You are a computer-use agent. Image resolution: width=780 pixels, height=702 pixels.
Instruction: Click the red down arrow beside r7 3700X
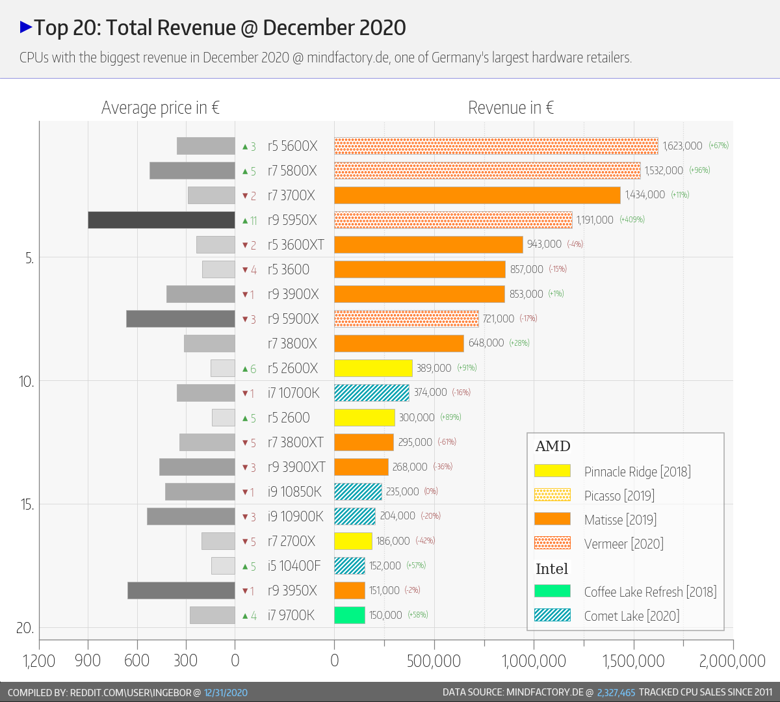pos(245,196)
